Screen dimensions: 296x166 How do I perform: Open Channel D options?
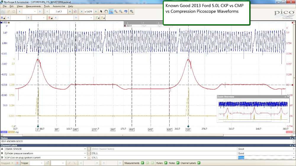102,18
